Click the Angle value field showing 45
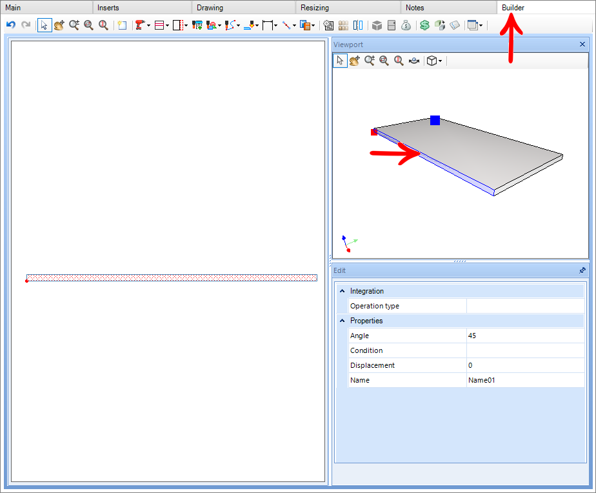The width and height of the screenshot is (596, 493). click(x=525, y=336)
